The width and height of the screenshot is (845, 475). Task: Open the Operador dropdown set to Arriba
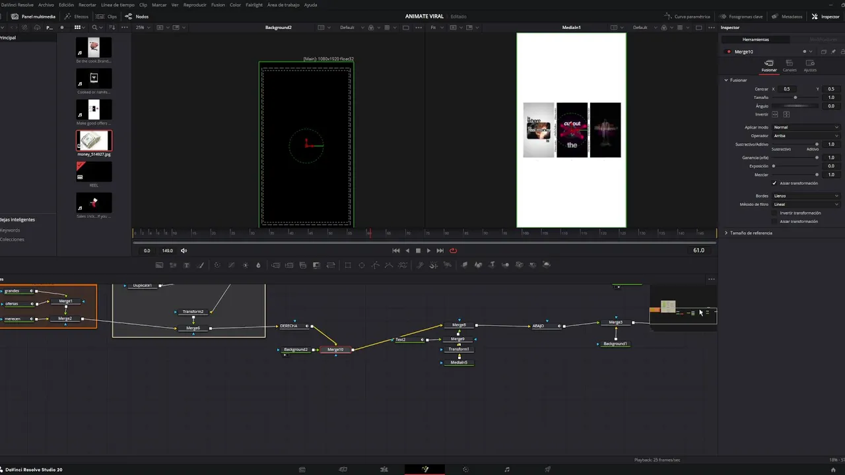[x=805, y=136]
